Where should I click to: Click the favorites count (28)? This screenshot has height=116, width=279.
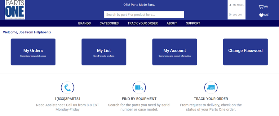[x=267, y=15]
